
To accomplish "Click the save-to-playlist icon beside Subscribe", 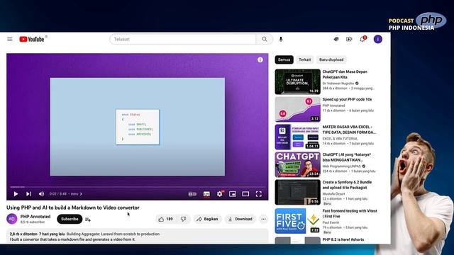I will pos(88,220).
